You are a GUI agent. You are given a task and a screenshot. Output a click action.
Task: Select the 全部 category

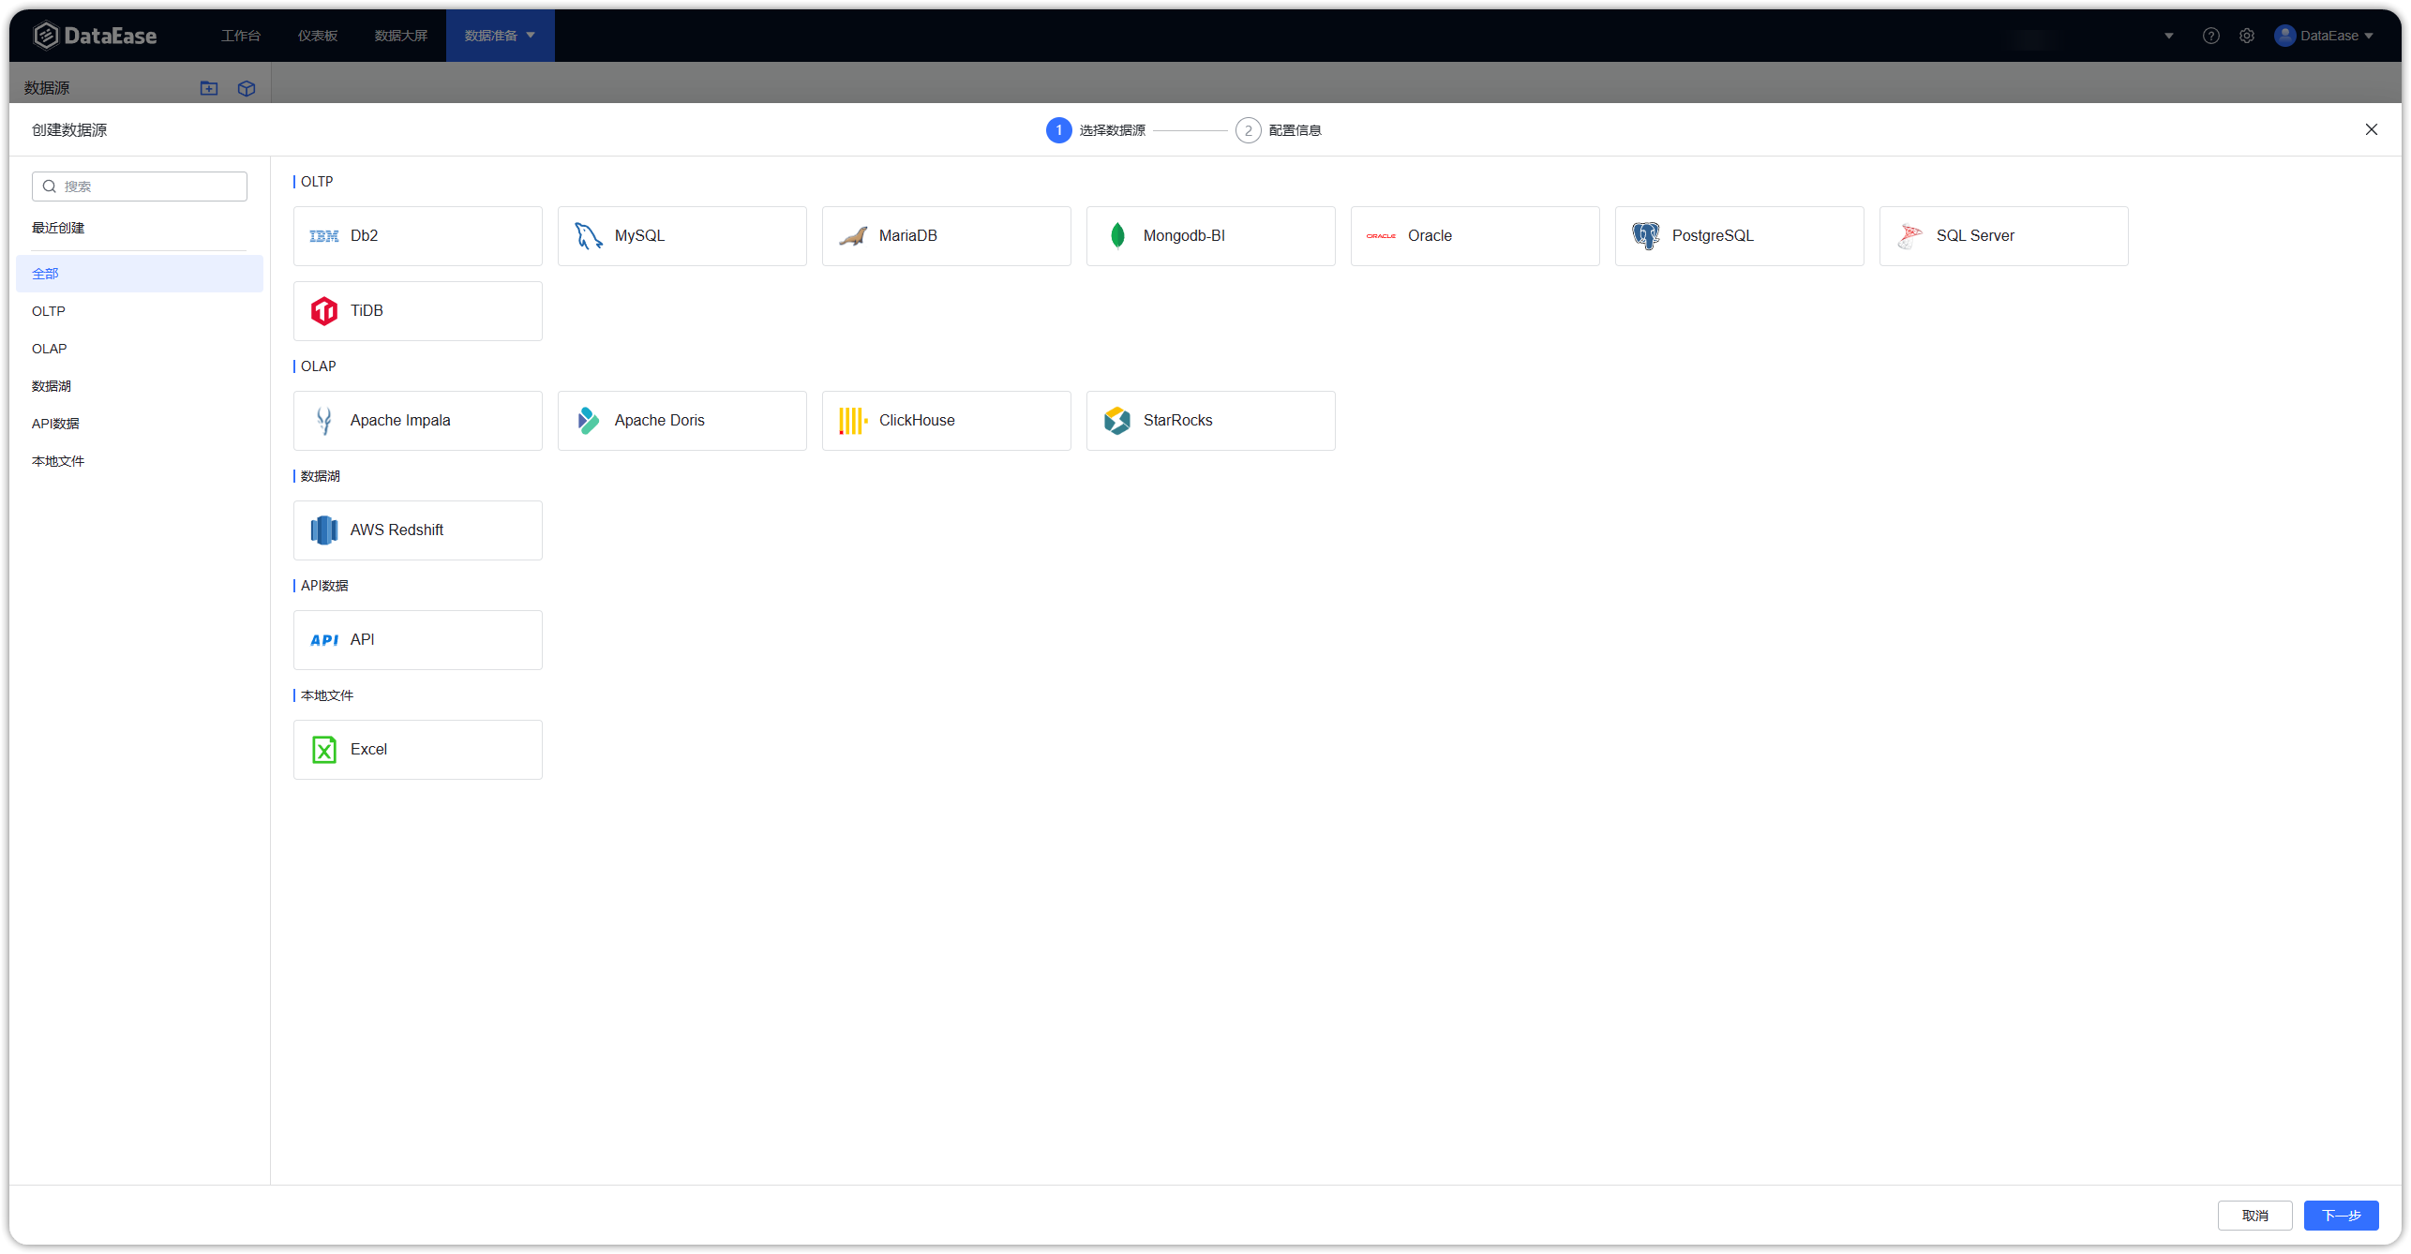click(140, 274)
